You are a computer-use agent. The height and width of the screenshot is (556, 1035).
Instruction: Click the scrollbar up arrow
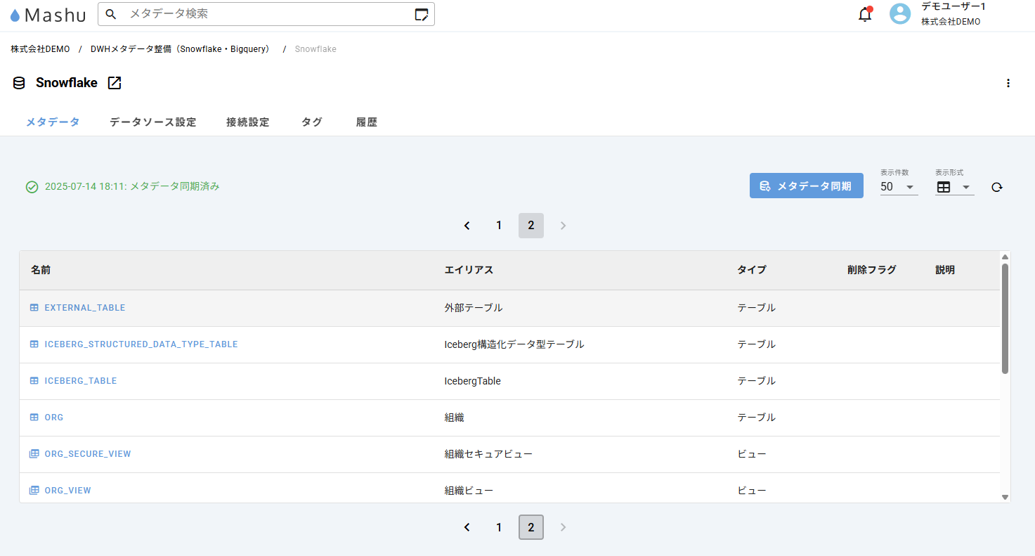pyautogui.click(x=1005, y=257)
